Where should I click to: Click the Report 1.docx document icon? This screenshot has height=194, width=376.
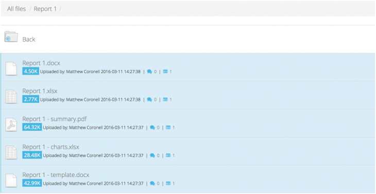[11, 68]
